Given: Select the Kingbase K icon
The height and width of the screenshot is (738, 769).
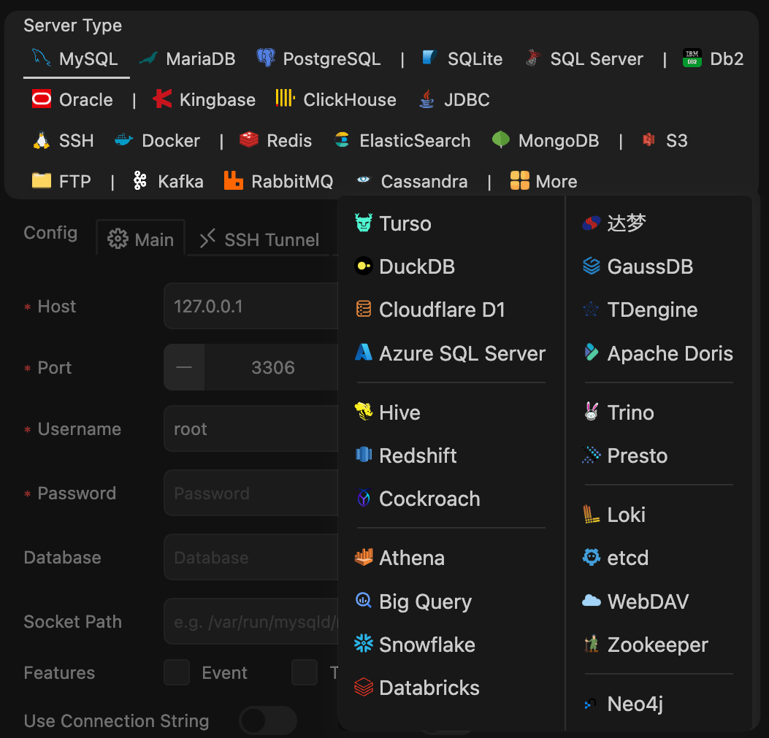Looking at the screenshot, I should (162, 99).
